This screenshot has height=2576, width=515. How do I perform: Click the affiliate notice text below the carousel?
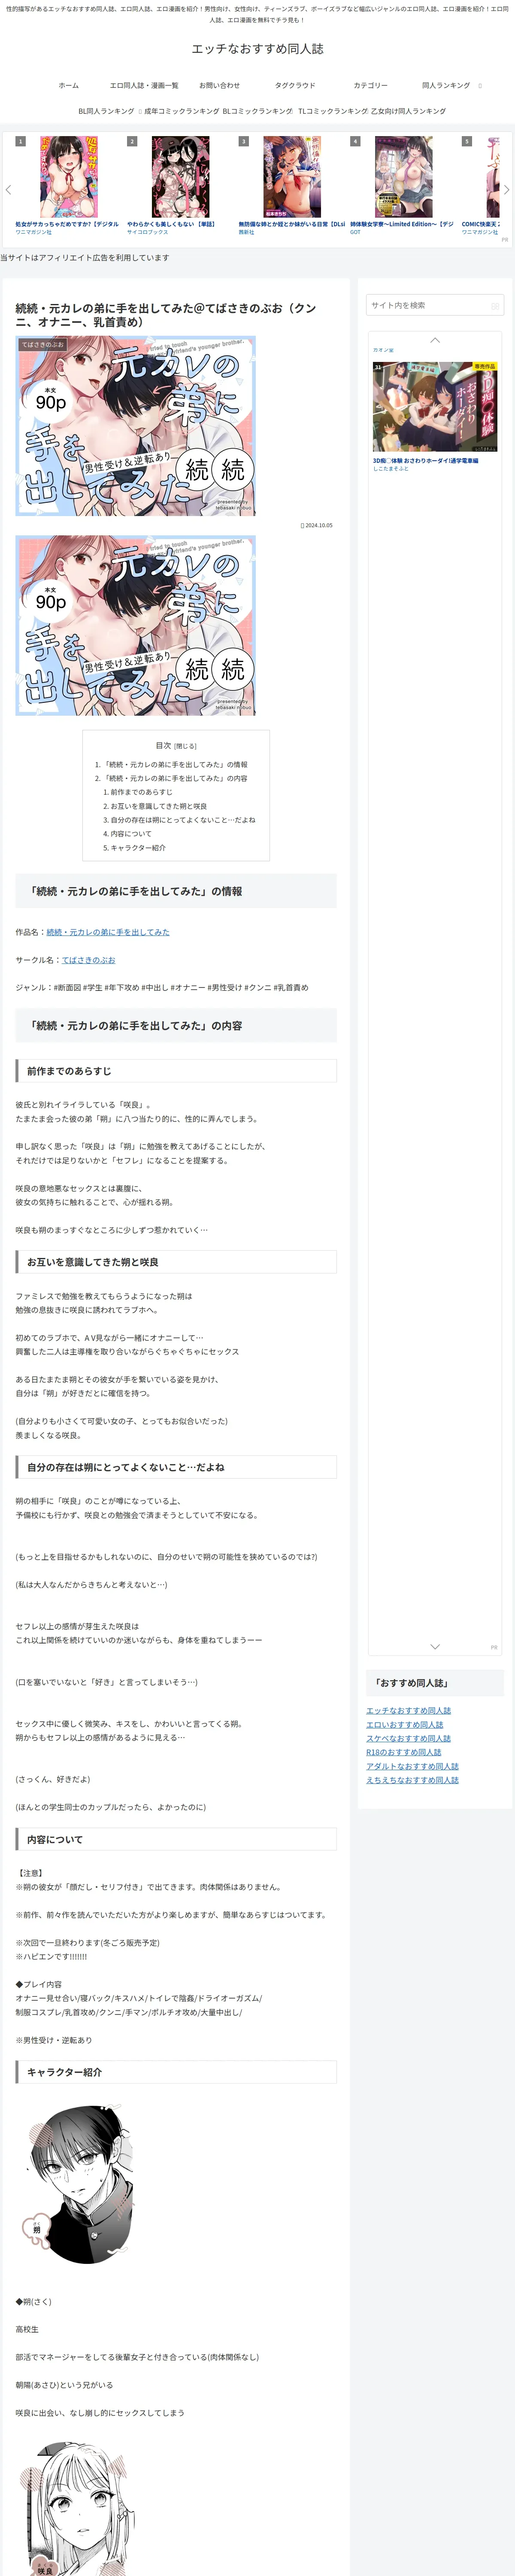tap(85, 258)
